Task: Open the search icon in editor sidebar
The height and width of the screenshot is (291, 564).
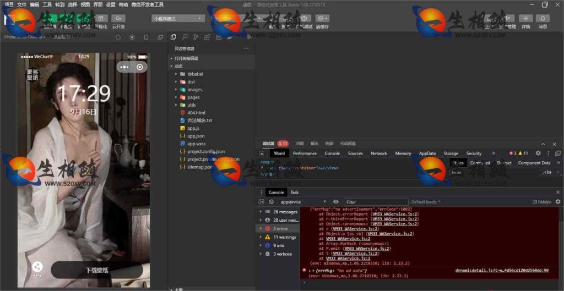Action: click(185, 37)
